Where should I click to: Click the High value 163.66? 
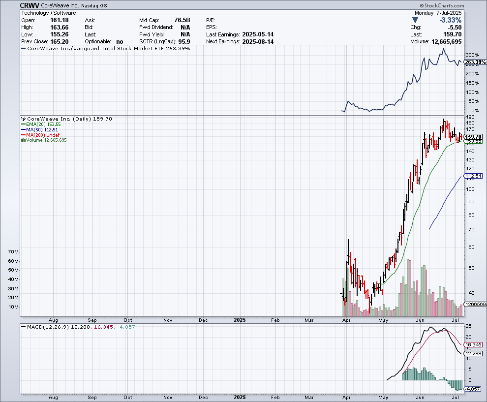(x=60, y=28)
